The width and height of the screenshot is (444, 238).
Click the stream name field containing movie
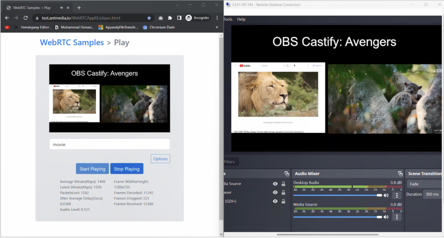click(110, 144)
